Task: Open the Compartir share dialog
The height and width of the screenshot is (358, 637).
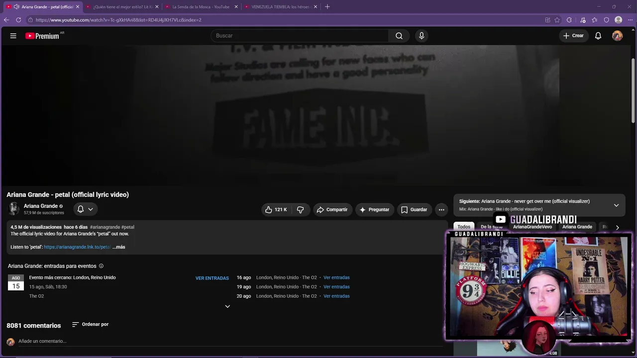Action: pyautogui.click(x=332, y=210)
